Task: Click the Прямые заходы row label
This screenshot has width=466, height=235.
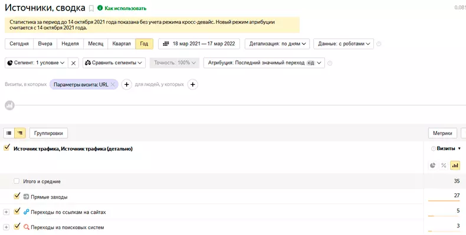Action: click(x=49, y=197)
